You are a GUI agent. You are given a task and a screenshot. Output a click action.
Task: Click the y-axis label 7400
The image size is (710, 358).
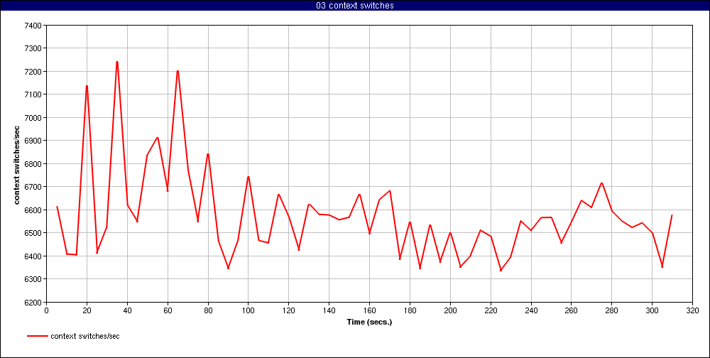[x=34, y=26]
